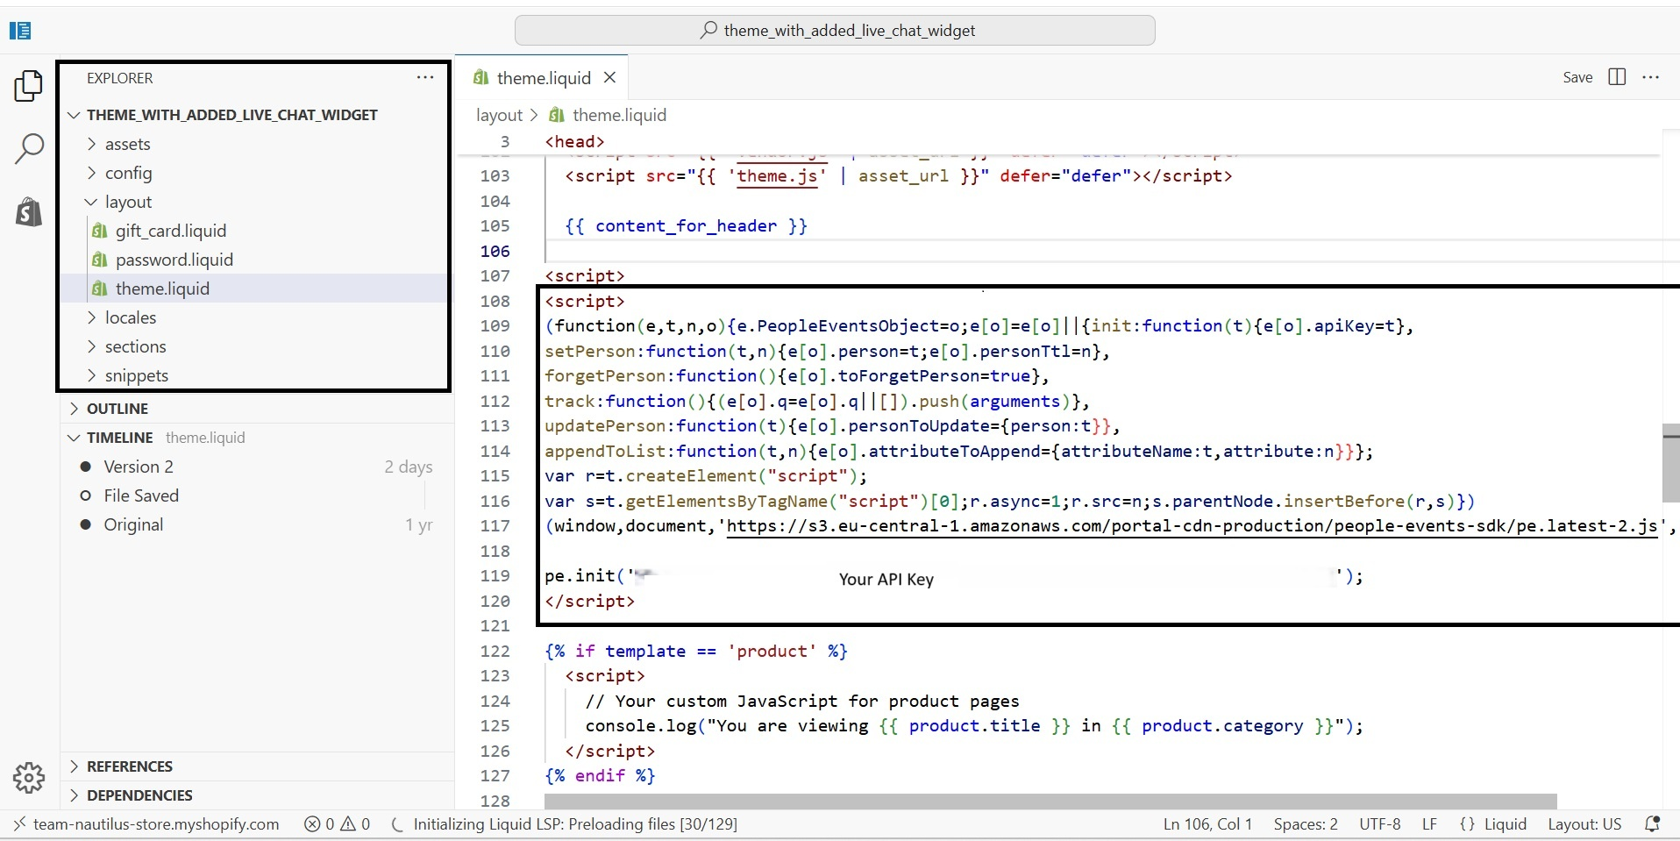The height and width of the screenshot is (841, 1680).
Task: Select the theme.liquid editor tab
Action: [542, 77]
